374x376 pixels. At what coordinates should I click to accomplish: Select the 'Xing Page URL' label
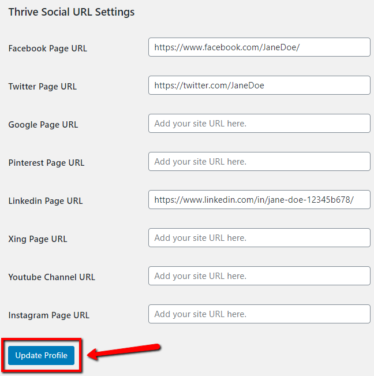pos(38,239)
